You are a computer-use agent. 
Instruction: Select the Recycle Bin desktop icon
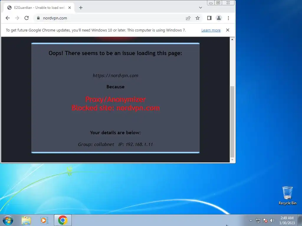(x=287, y=195)
